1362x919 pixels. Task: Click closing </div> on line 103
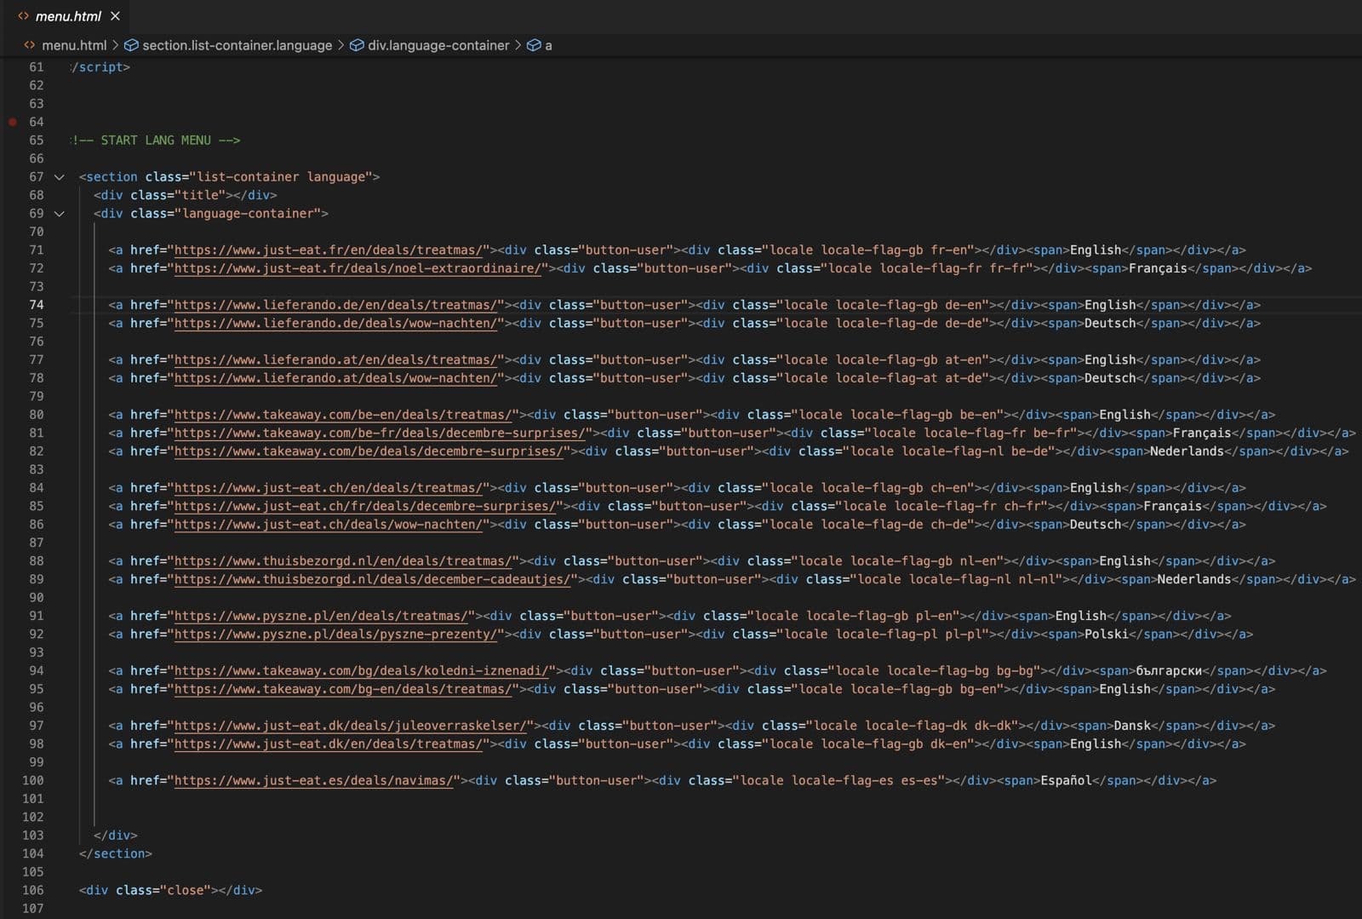116,836
